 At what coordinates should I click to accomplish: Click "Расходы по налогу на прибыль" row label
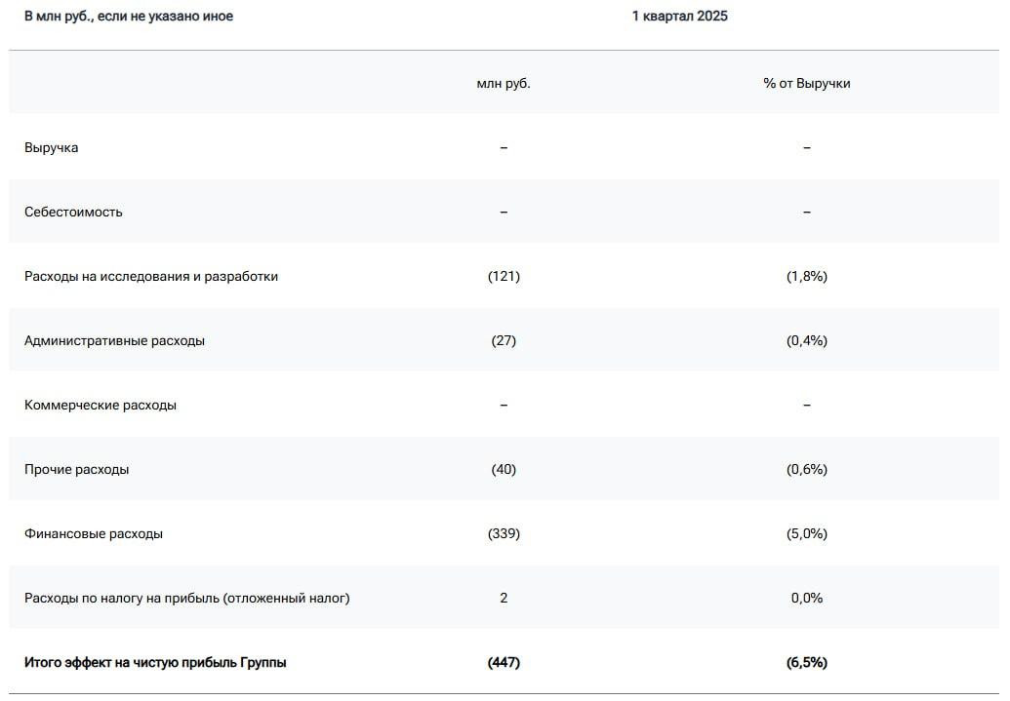(186, 598)
